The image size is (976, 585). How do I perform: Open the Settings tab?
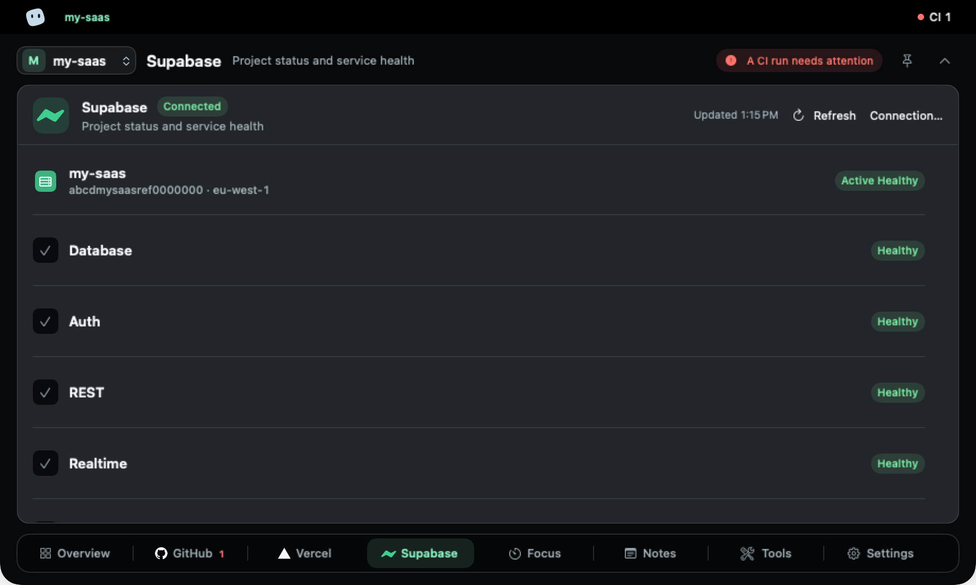[881, 553]
